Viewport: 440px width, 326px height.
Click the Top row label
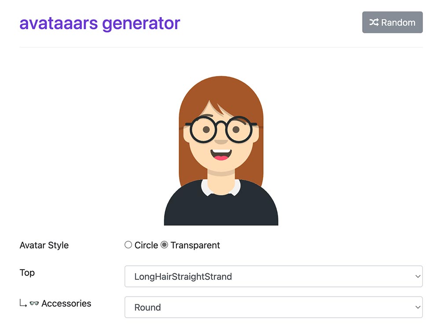[x=27, y=272]
